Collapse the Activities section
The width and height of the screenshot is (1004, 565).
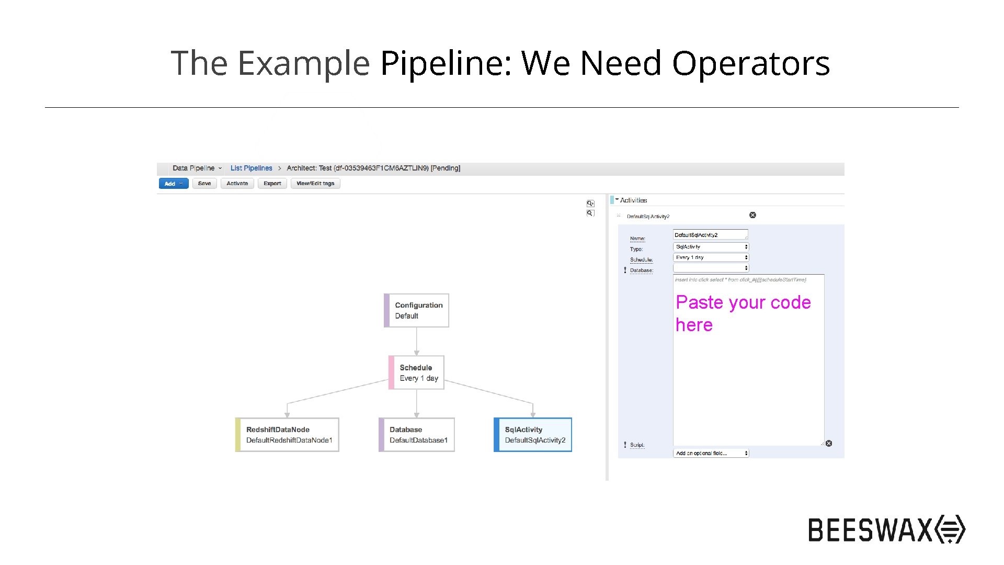coord(617,200)
